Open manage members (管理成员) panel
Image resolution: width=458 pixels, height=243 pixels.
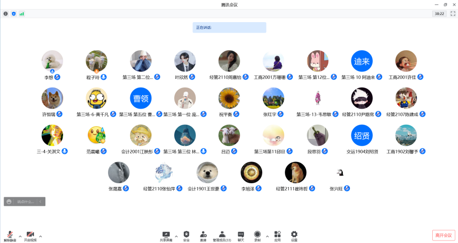tap(222, 235)
